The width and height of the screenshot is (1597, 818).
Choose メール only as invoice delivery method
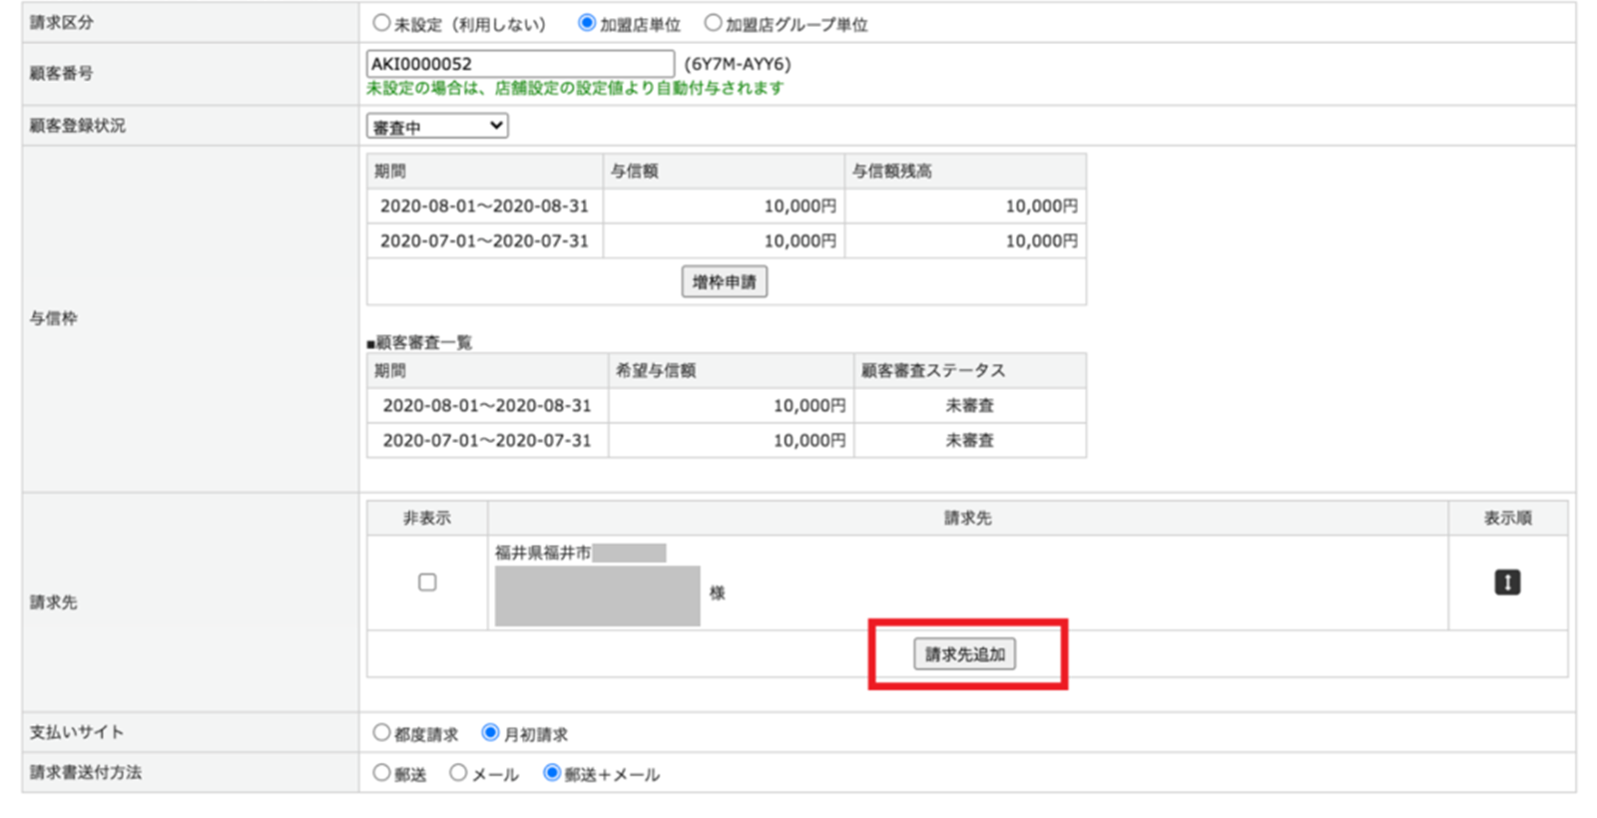point(458,773)
